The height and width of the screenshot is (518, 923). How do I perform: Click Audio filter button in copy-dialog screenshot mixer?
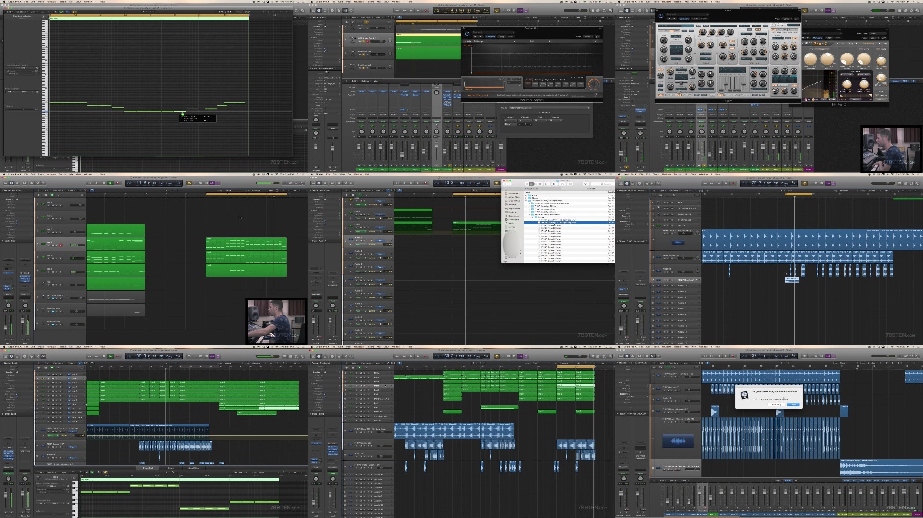[x=847, y=480]
